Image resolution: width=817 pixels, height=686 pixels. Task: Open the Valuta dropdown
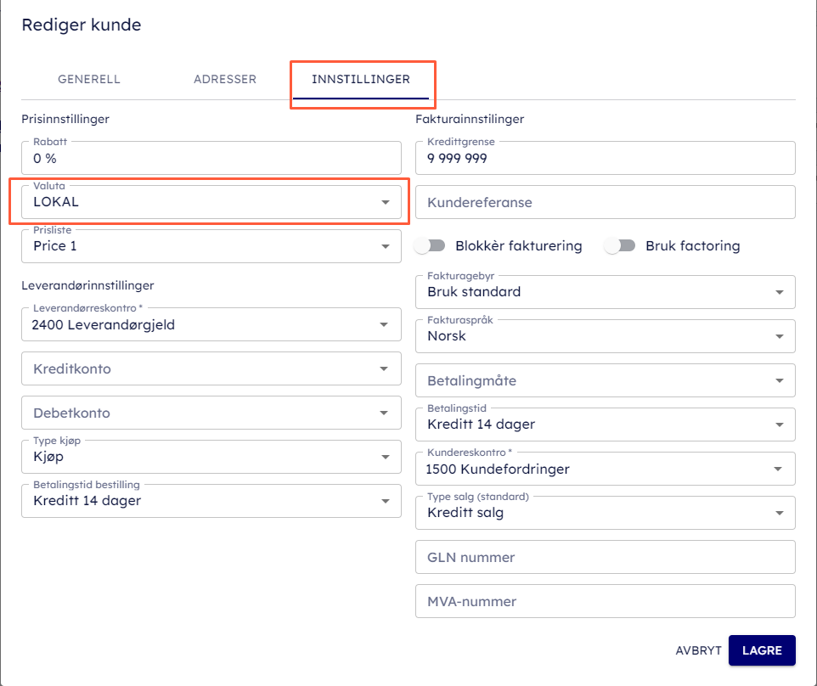pyautogui.click(x=210, y=202)
